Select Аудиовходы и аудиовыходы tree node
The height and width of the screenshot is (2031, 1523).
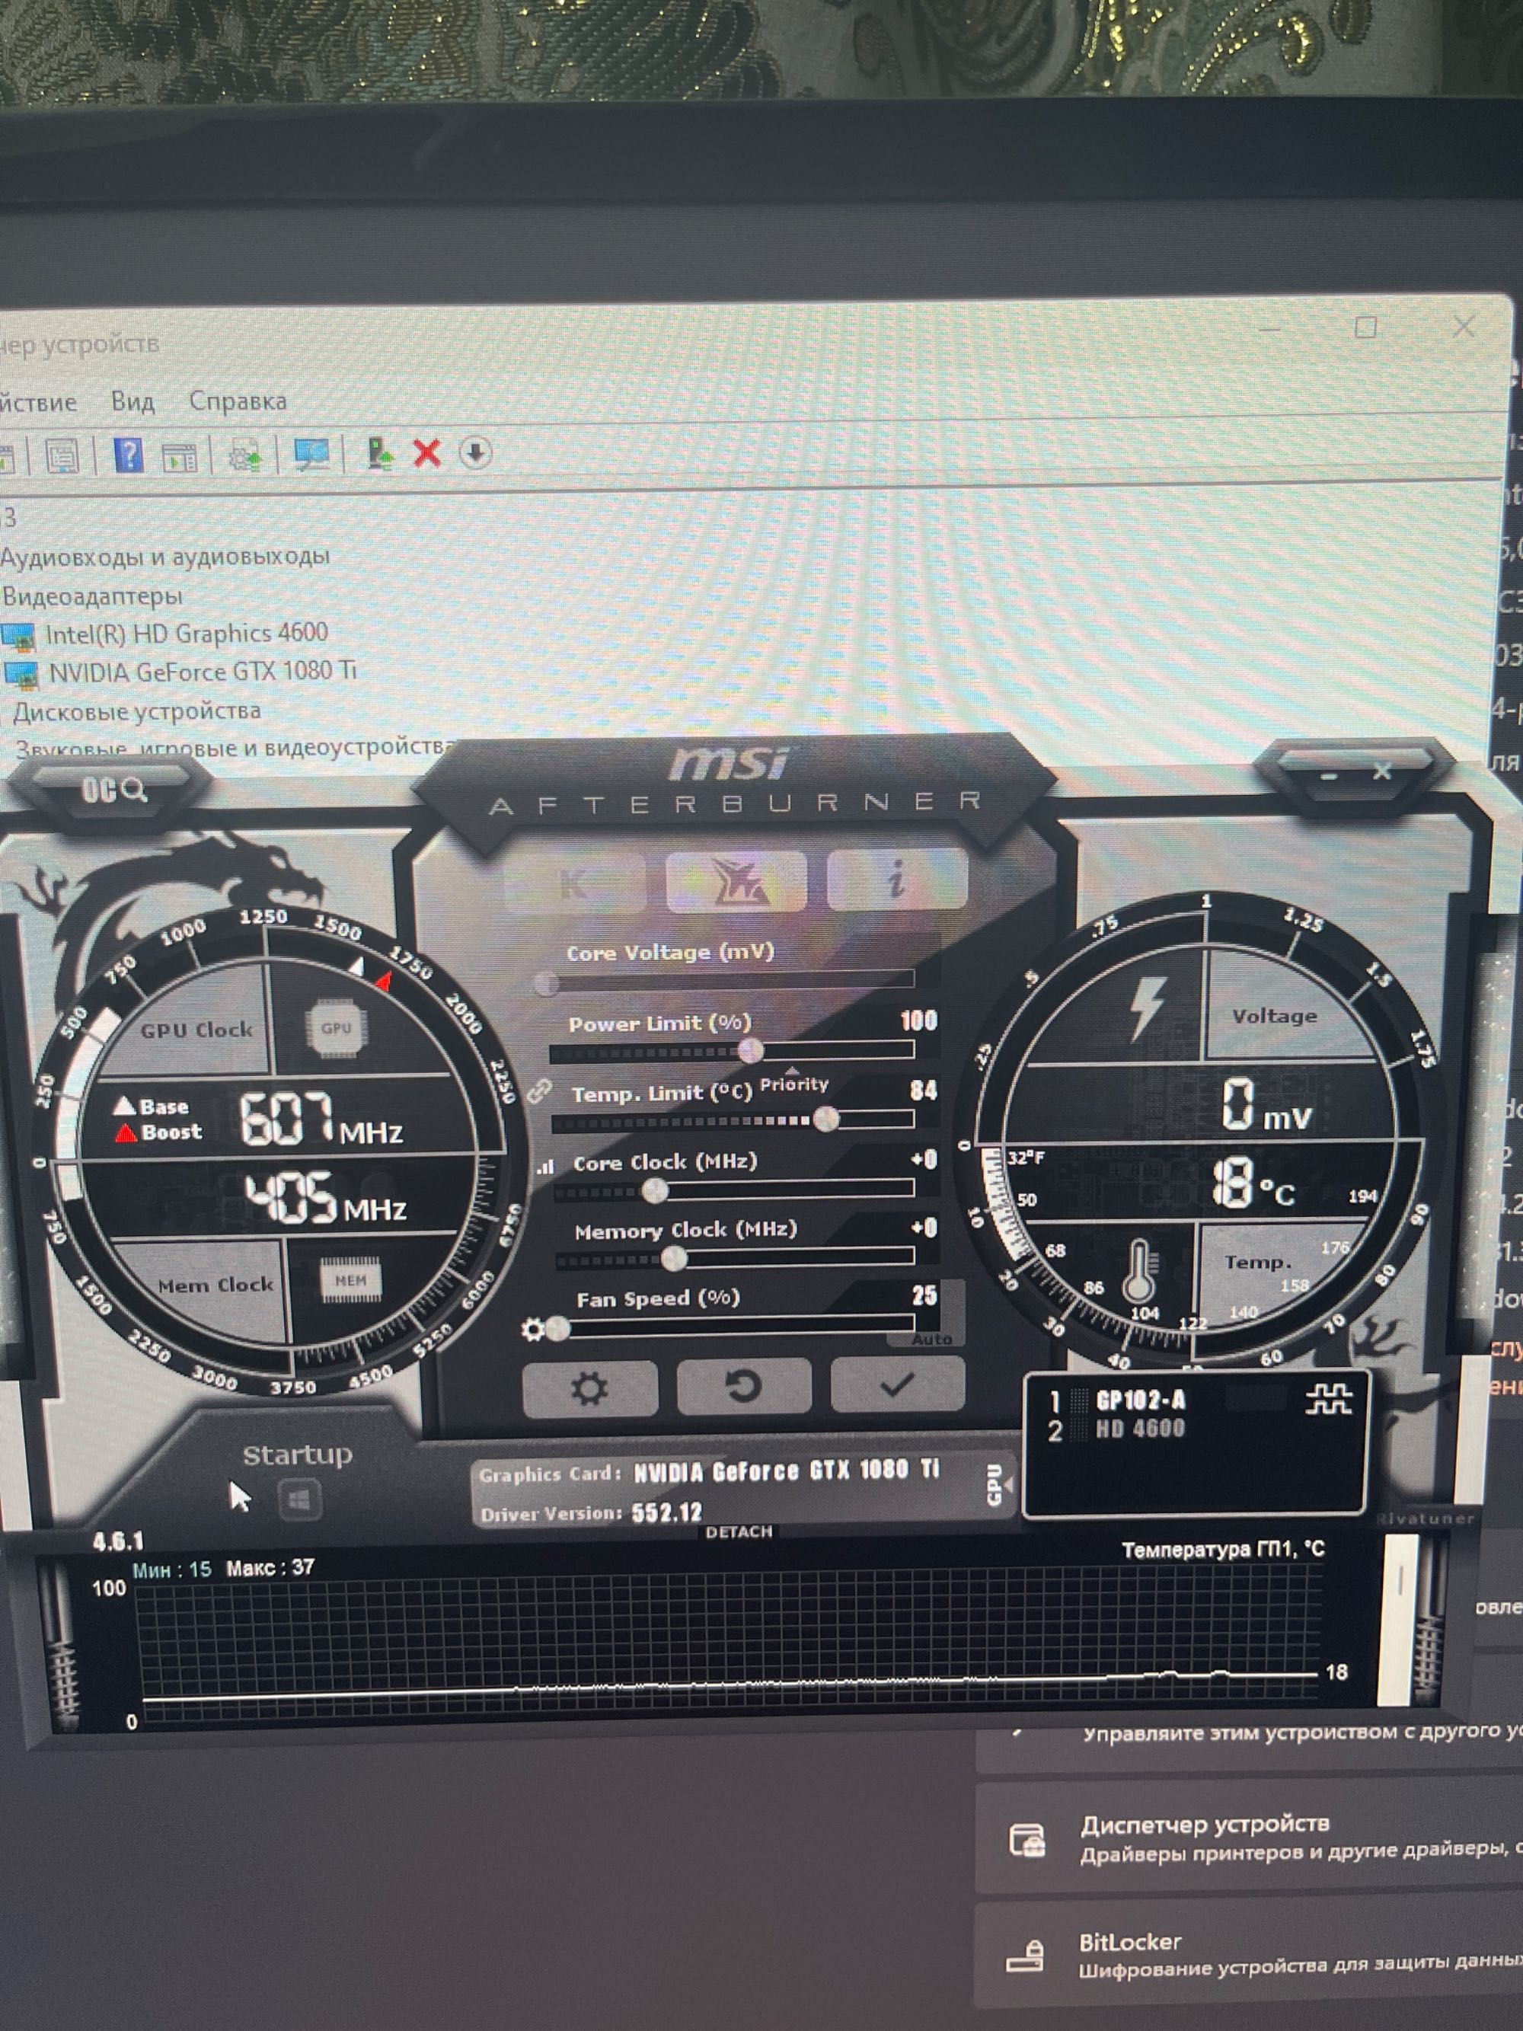tap(165, 557)
